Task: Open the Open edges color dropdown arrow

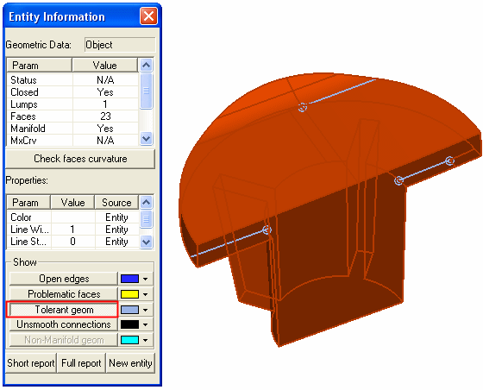Action: [146, 279]
